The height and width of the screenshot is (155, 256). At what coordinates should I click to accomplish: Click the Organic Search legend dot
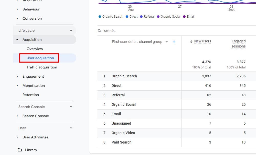100,17
